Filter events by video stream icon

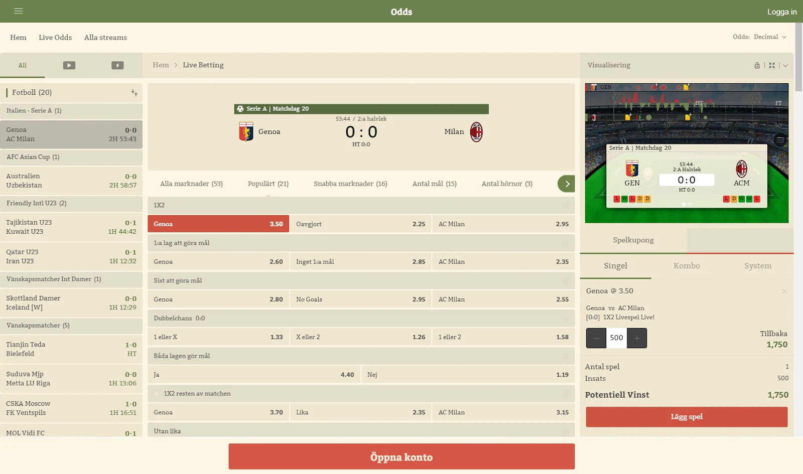click(x=69, y=65)
